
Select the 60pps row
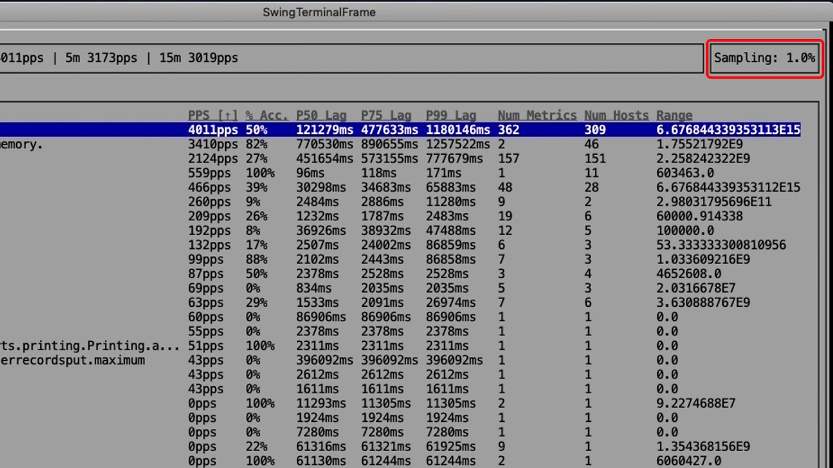tap(400, 317)
